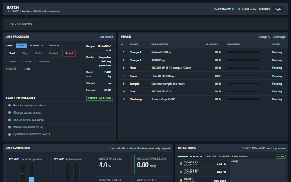The width and height of the screenshot is (291, 182).
Task: Click the Hold button
Action: [x=38, y=53]
